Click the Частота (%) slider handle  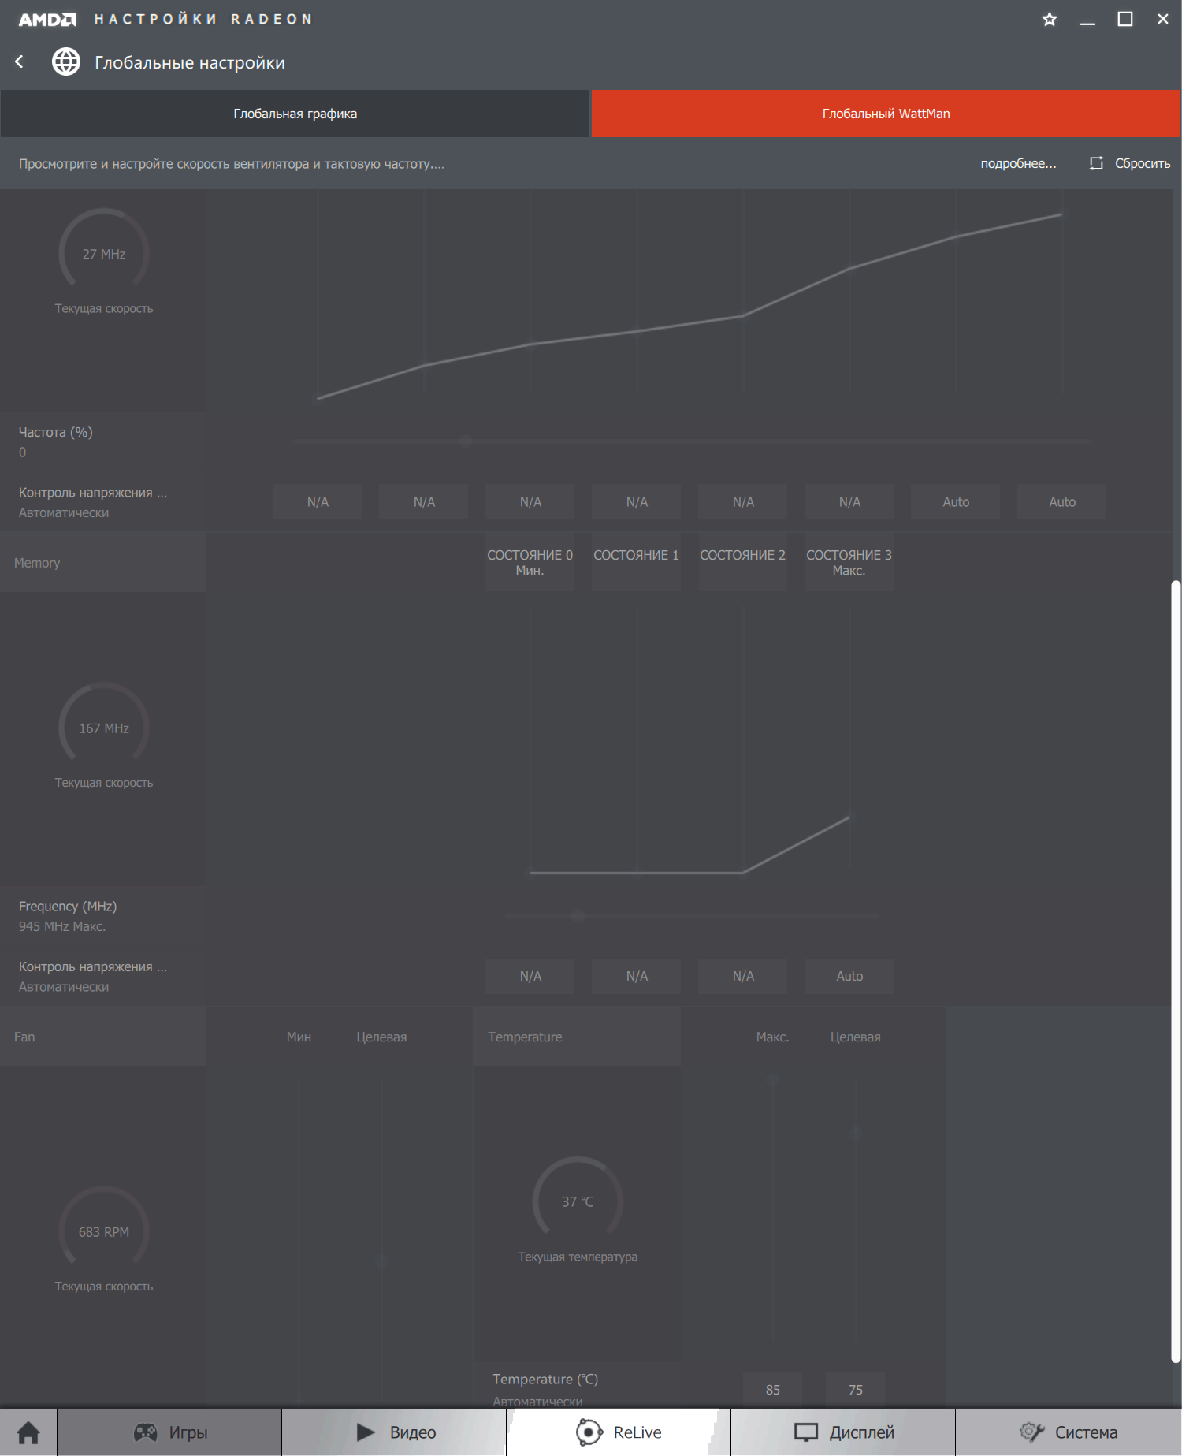click(x=466, y=441)
